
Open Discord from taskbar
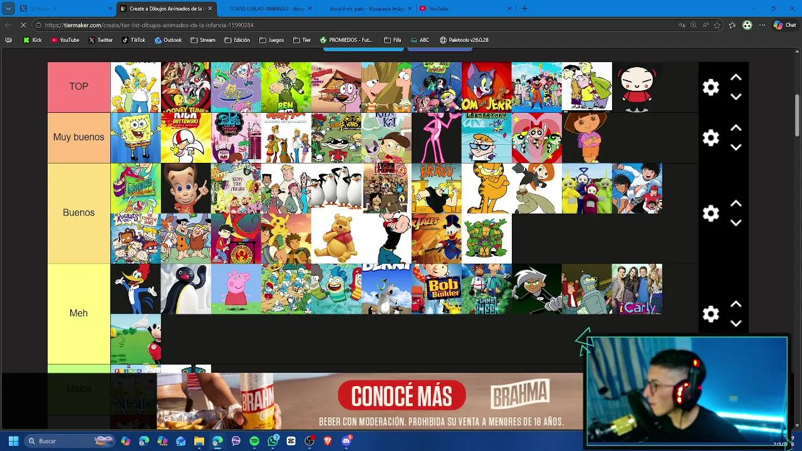pyautogui.click(x=346, y=441)
